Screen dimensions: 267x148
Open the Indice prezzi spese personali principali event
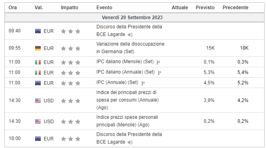(127, 121)
